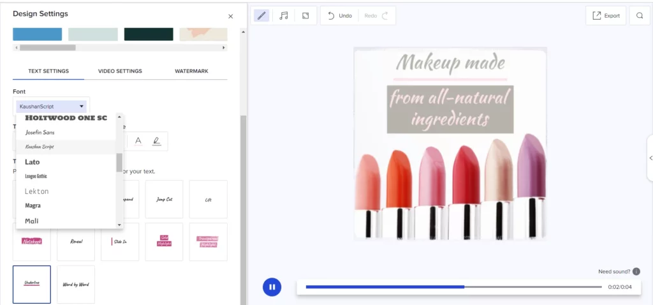Click font list scroll up arrow
The width and height of the screenshot is (653, 305).
click(119, 117)
